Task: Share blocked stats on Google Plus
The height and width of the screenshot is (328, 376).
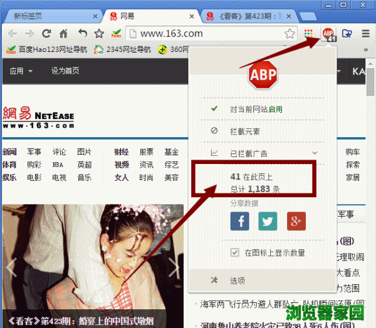Action: click(x=296, y=221)
